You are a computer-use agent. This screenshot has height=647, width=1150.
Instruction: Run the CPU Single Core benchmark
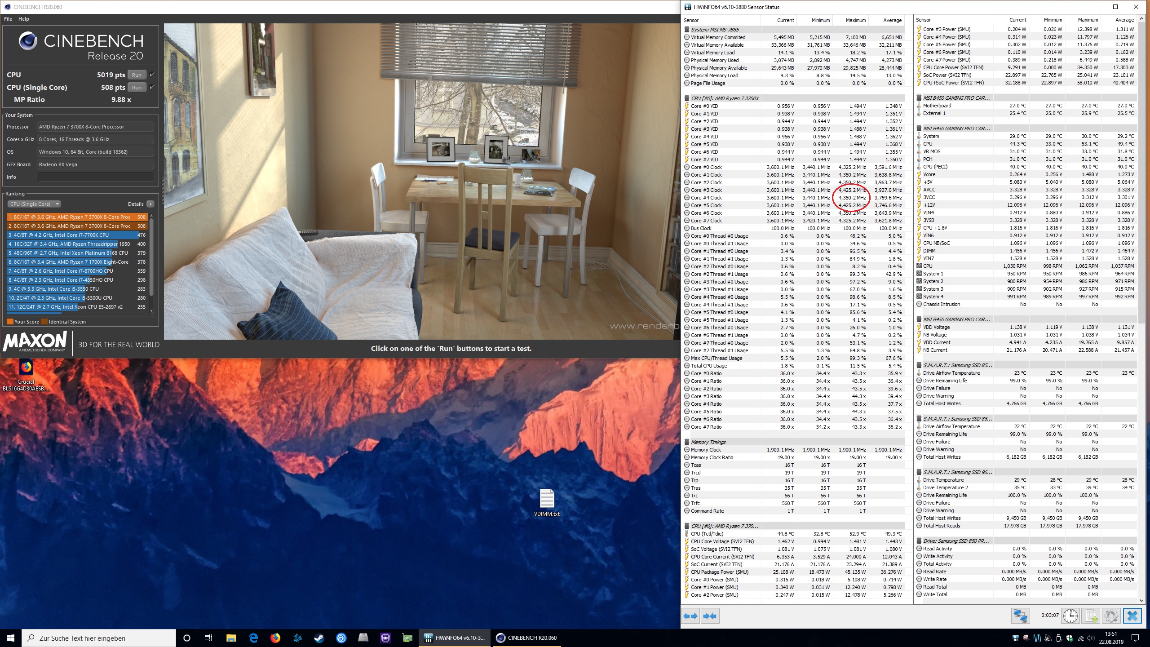(x=137, y=88)
